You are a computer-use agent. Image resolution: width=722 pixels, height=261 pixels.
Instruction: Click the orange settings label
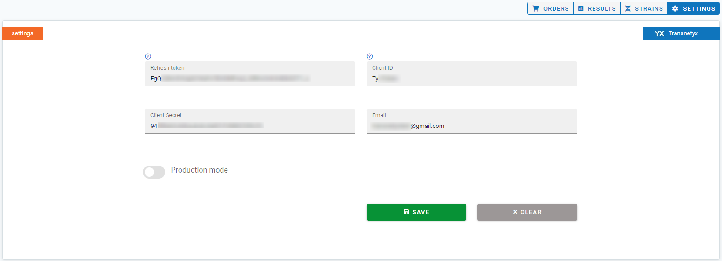point(23,33)
